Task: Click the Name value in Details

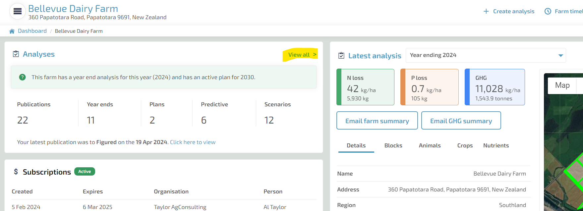Action: tap(499, 174)
